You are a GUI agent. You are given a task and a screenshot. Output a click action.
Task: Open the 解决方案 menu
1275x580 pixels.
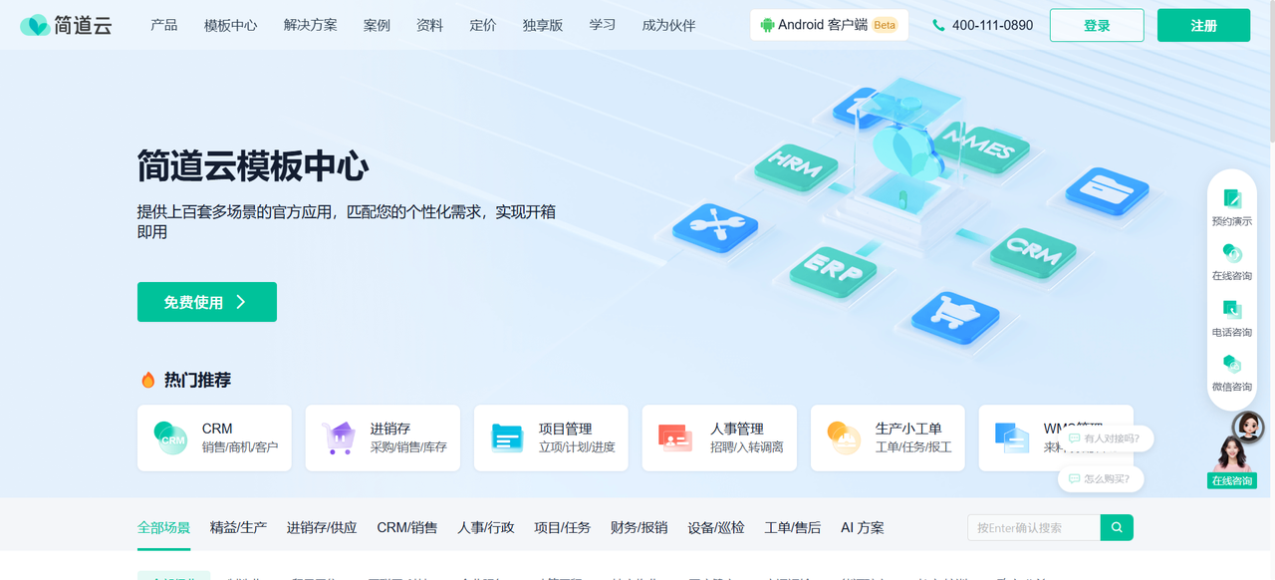click(310, 25)
